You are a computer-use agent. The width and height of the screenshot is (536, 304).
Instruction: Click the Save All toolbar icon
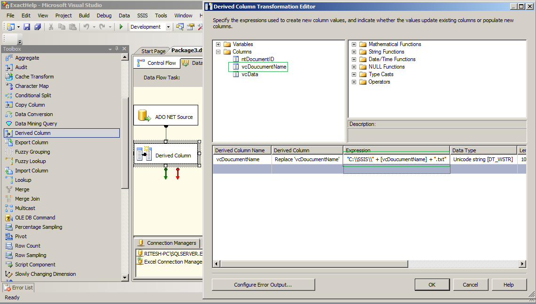pyautogui.click(x=37, y=27)
